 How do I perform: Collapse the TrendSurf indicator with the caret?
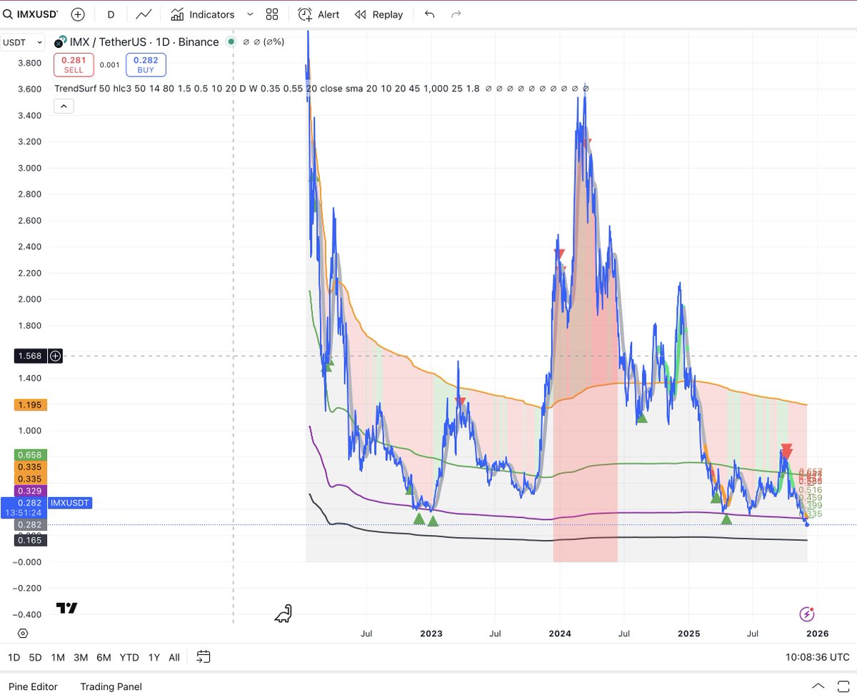[64, 105]
